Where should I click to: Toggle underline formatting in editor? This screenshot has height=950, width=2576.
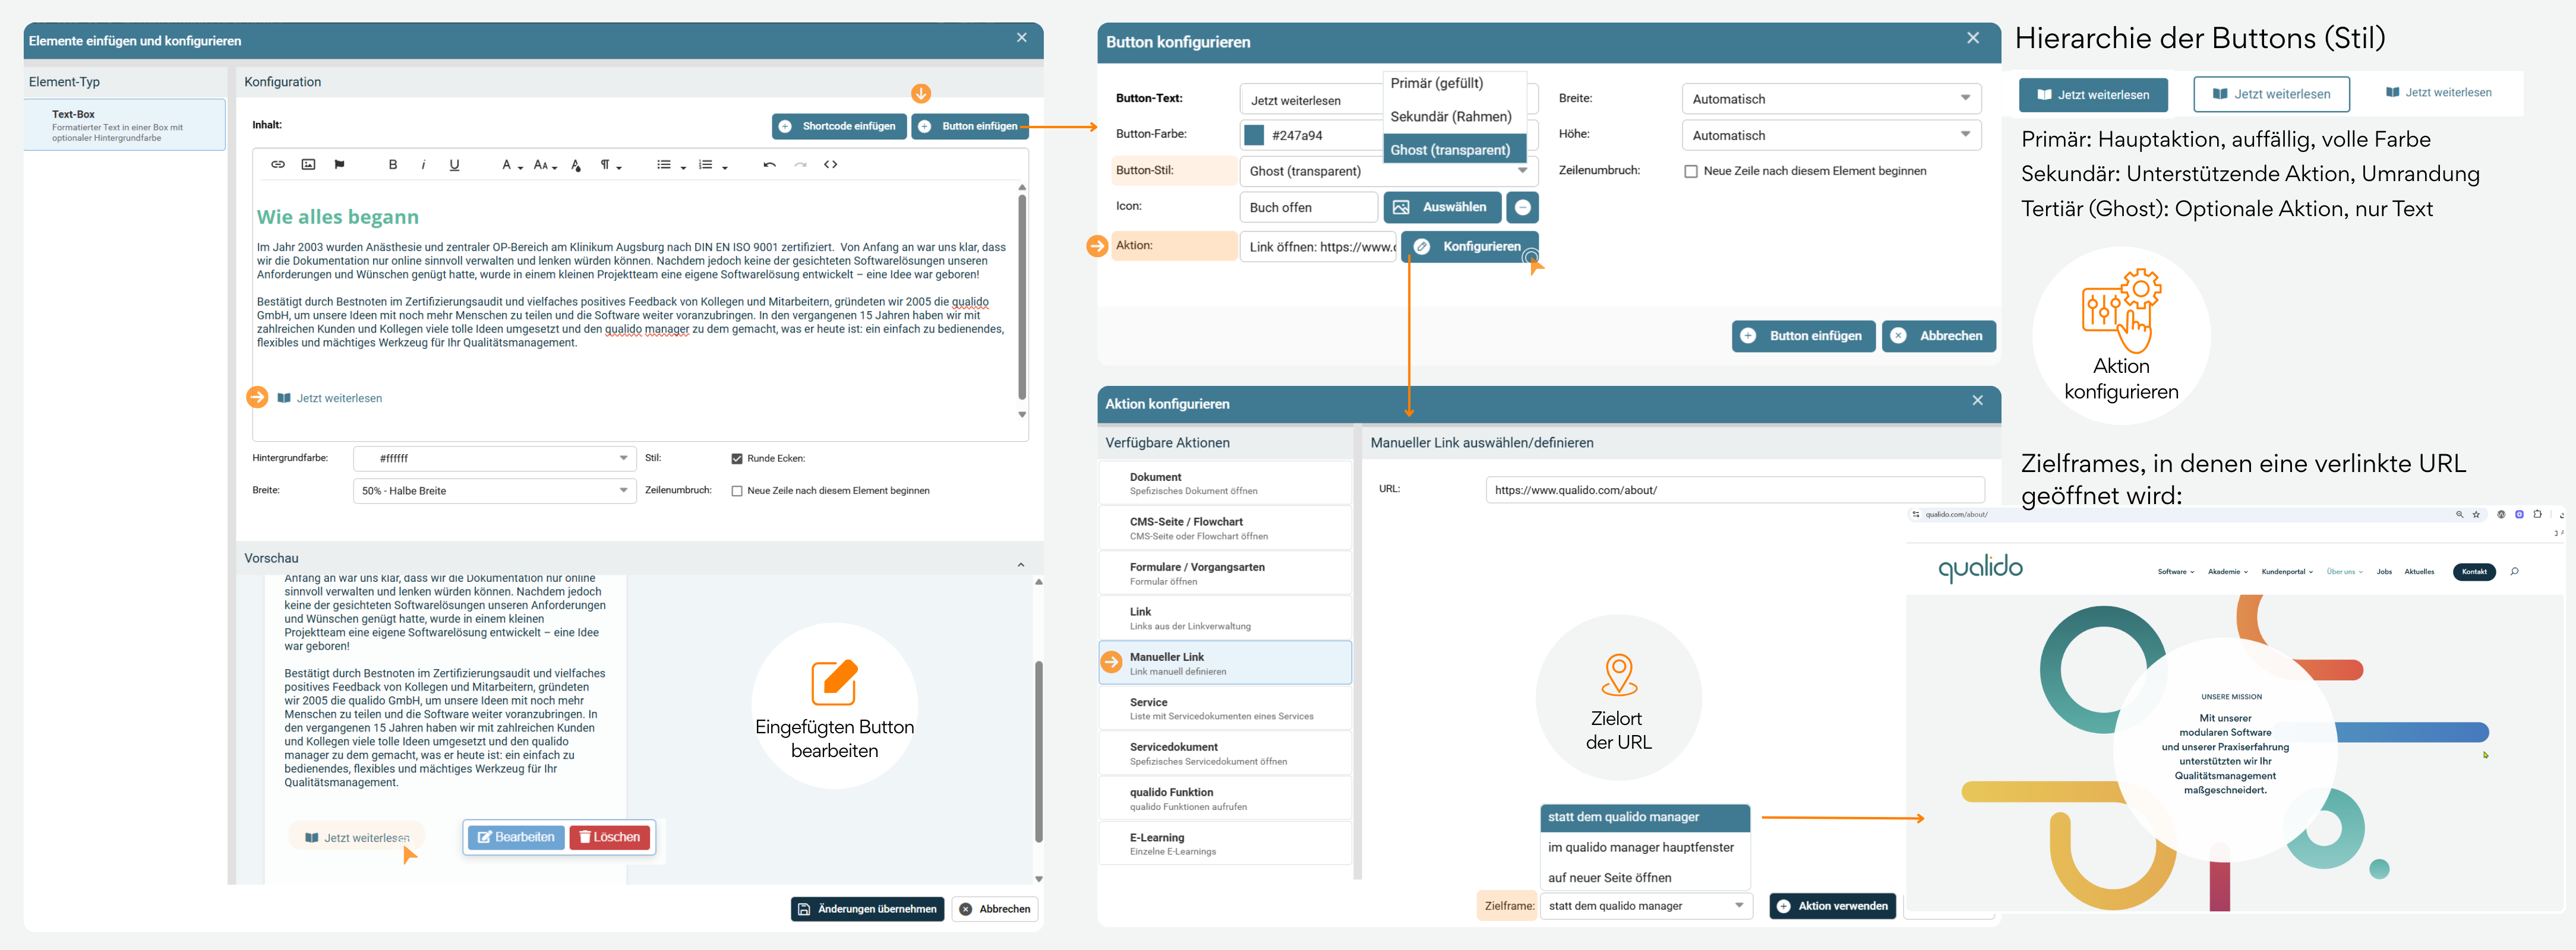[x=454, y=165]
